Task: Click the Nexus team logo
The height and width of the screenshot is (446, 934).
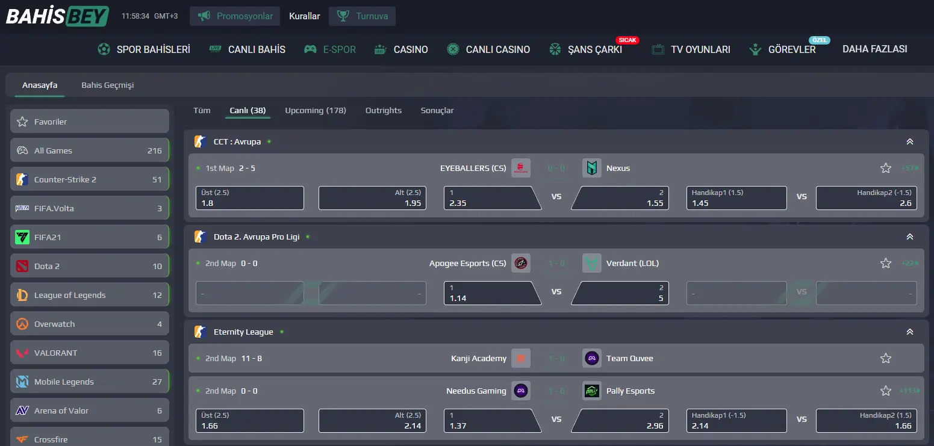Action: click(592, 168)
